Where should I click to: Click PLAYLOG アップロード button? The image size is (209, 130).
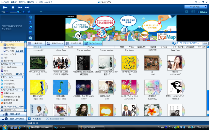(x=20, y=74)
